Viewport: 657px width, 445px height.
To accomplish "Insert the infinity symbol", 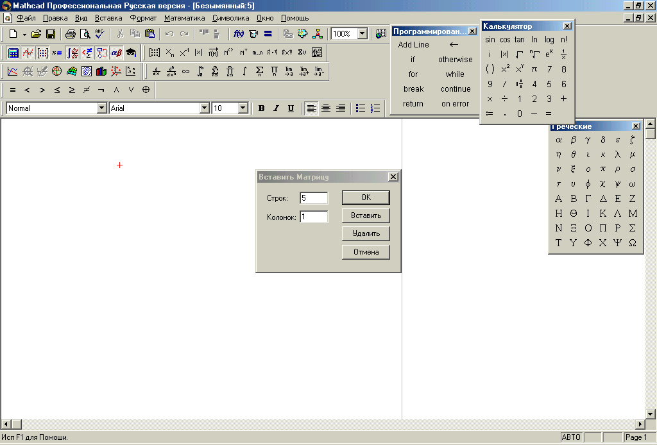I will point(185,71).
